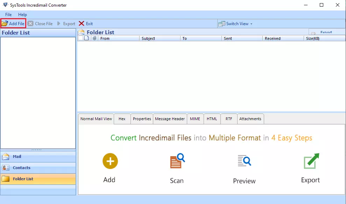Viewport: 346px width, 204px height.
Task: Select Folder List in the navigation pane
Action: [x=38, y=179]
